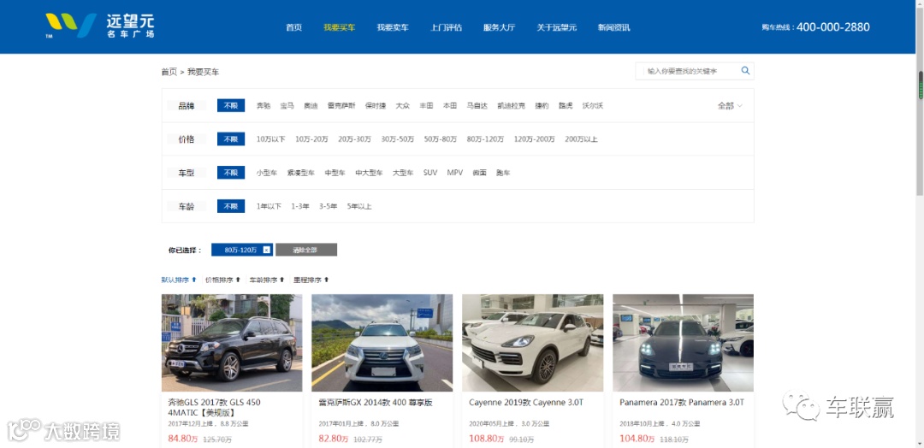Filter by brand 大众
This screenshot has height=448, width=924.
click(x=402, y=106)
